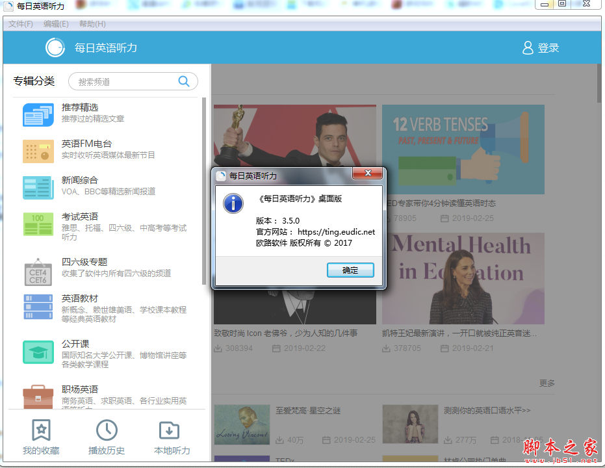Click the calendar icon beside 2019-02-22
605x468 pixels.
276,348
